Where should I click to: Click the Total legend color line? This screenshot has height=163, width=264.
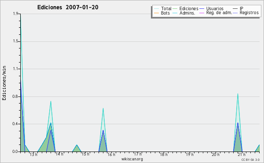tap(156, 9)
